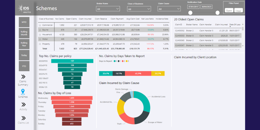The image size is (260, 130).
Task: Expand the Equine row plus icon
Action: coord(40,30)
